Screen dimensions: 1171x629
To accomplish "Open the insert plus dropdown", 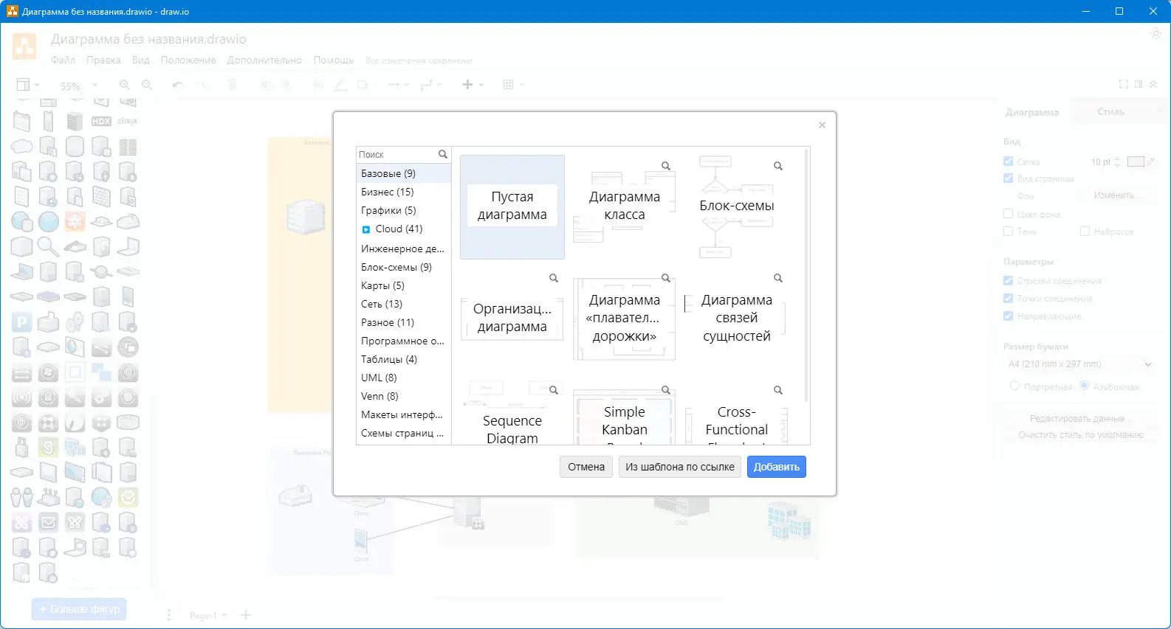I will [473, 85].
